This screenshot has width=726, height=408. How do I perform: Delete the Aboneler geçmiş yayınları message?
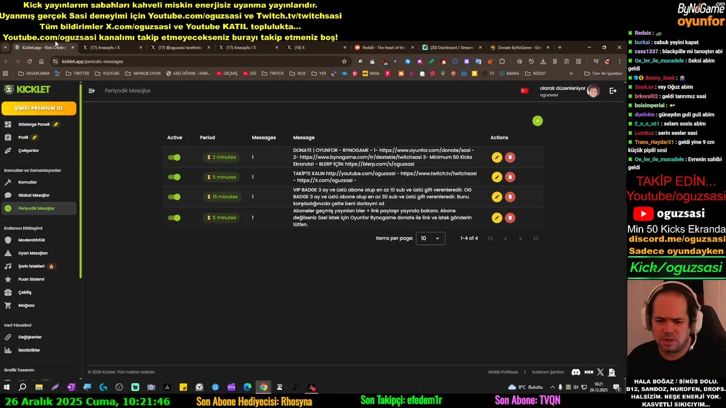point(510,218)
